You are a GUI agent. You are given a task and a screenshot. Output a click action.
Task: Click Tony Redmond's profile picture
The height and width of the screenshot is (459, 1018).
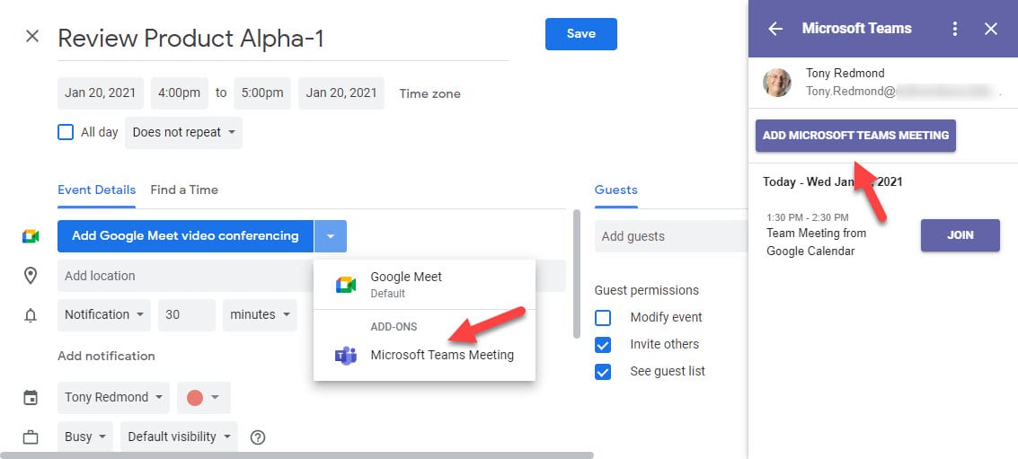point(777,82)
